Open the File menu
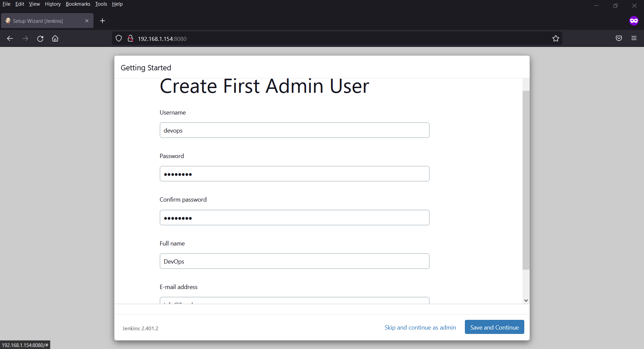This screenshot has height=349, width=644. point(6,4)
